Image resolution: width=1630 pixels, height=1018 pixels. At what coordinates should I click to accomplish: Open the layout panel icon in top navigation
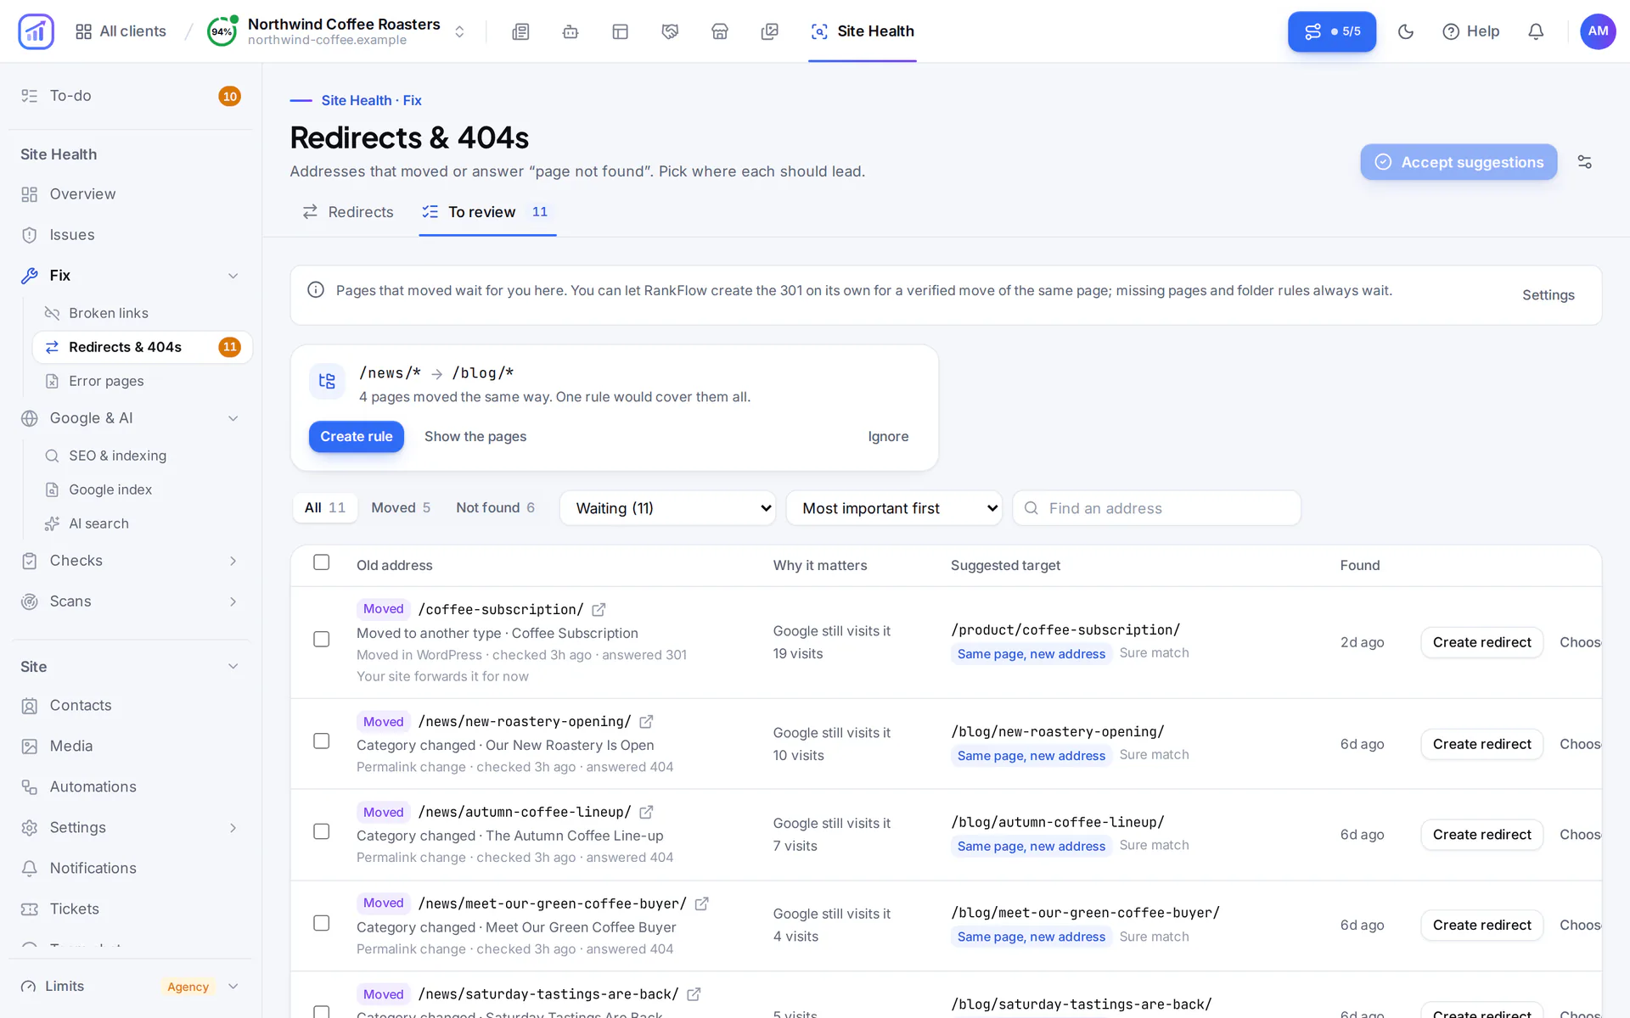pyautogui.click(x=621, y=31)
